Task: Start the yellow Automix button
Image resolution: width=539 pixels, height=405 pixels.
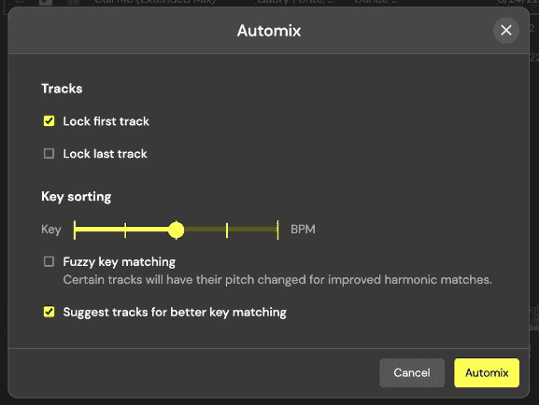Action: (x=487, y=372)
